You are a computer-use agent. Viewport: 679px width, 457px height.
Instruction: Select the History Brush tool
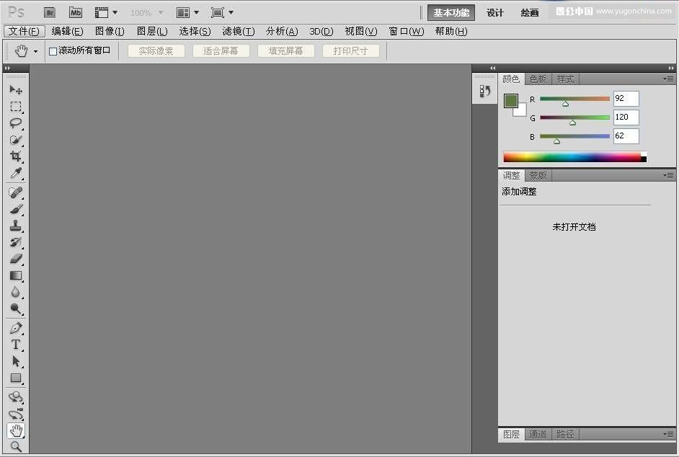(16, 243)
